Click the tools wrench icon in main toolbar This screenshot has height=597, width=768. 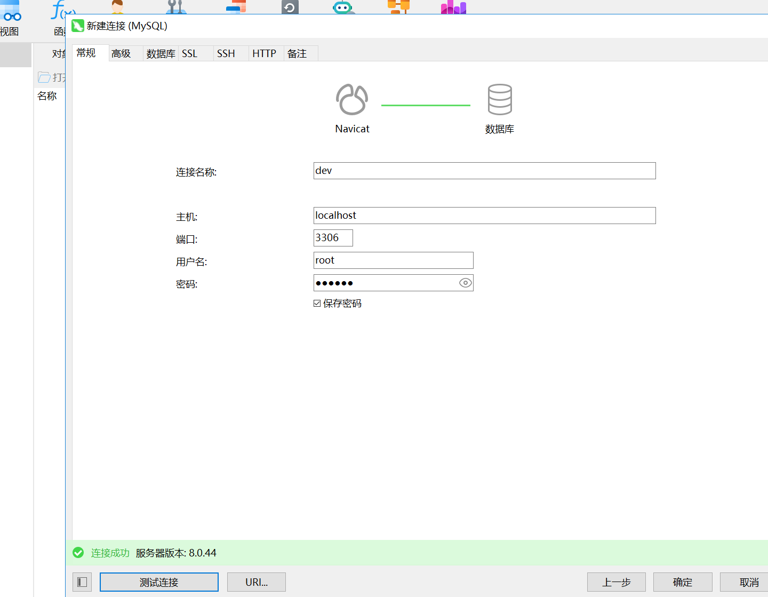pos(176,6)
